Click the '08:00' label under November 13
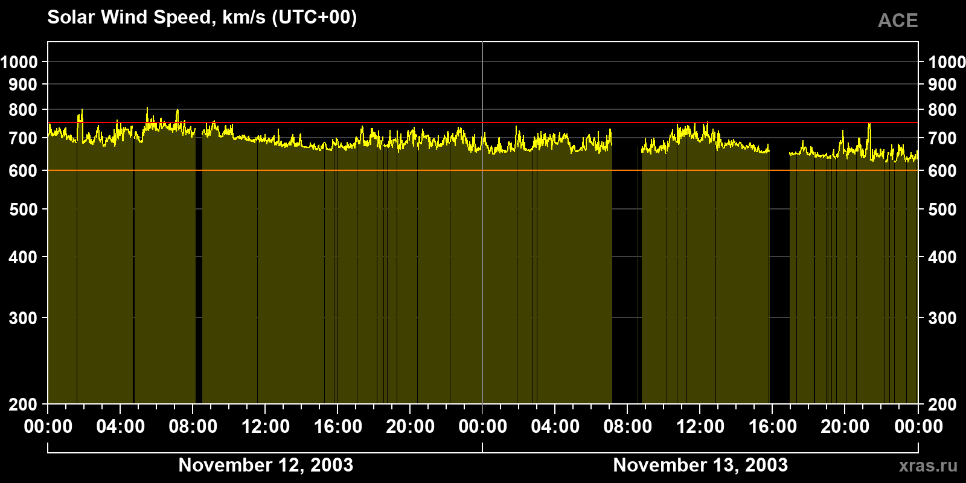966x483 pixels. (x=628, y=427)
